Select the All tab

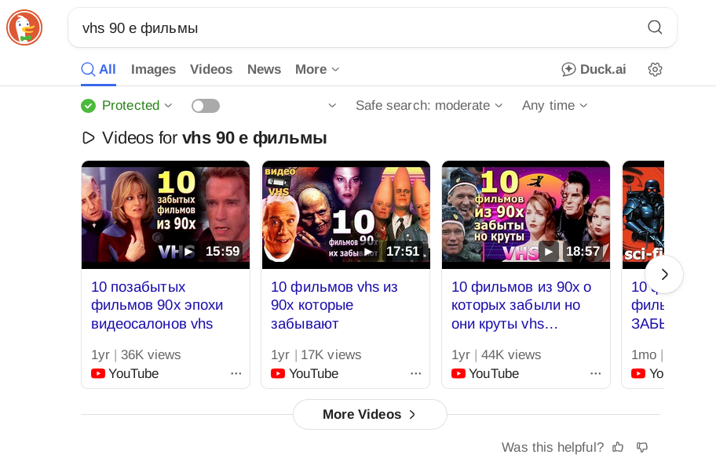point(99,69)
